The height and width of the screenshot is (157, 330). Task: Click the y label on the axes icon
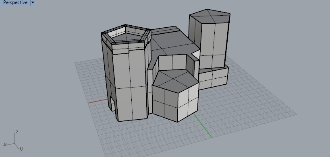click(x=21, y=149)
